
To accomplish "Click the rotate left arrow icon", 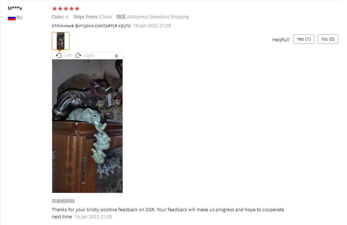I will pyautogui.click(x=58, y=55).
